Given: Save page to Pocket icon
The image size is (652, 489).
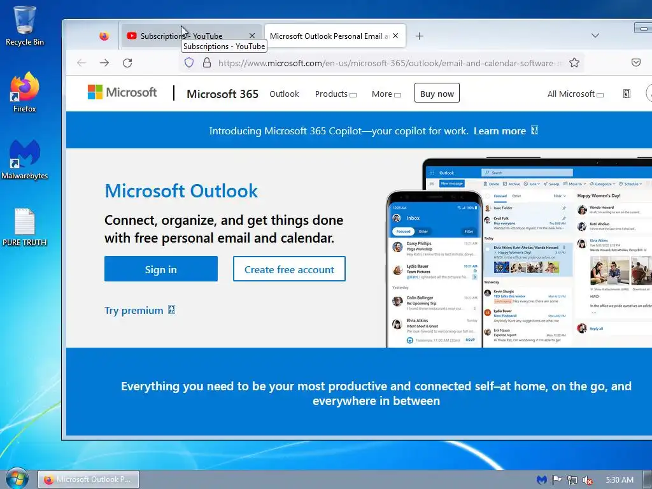Looking at the screenshot, I should [x=636, y=63].
